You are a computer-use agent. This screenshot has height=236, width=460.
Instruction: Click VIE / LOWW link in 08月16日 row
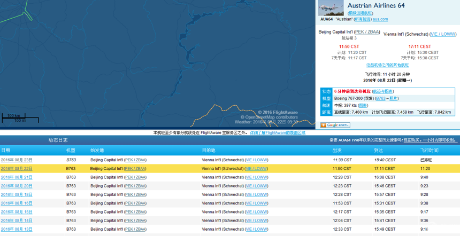click(x=256, y=203)
